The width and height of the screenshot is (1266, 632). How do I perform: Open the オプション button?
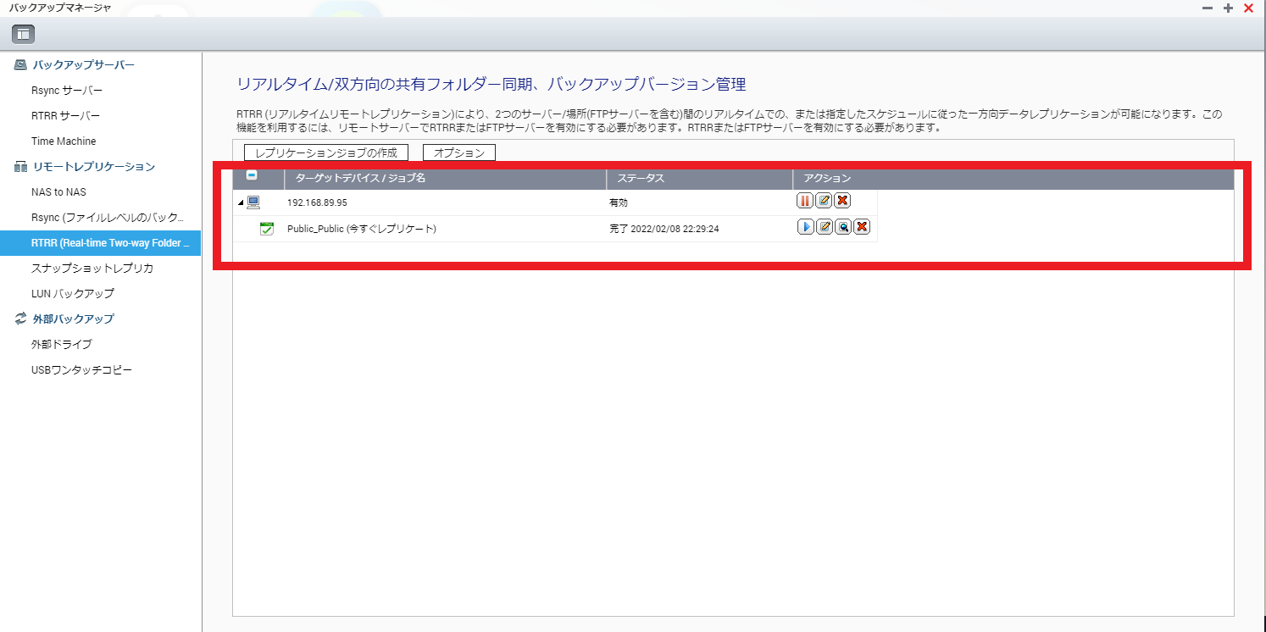click(x=458, y=152)
